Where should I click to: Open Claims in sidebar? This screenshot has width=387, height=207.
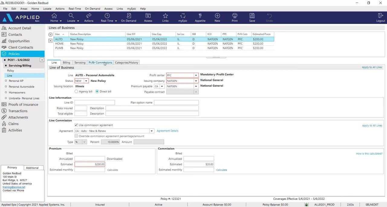[x=13, y=124]
